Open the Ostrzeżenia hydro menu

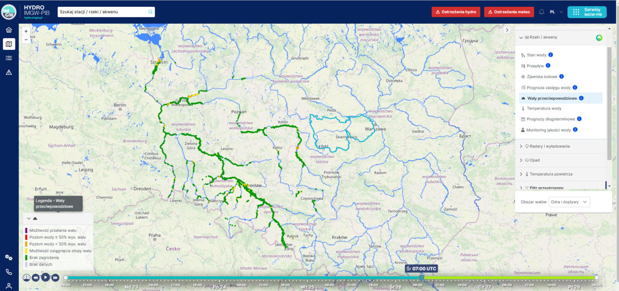point(457,12)
